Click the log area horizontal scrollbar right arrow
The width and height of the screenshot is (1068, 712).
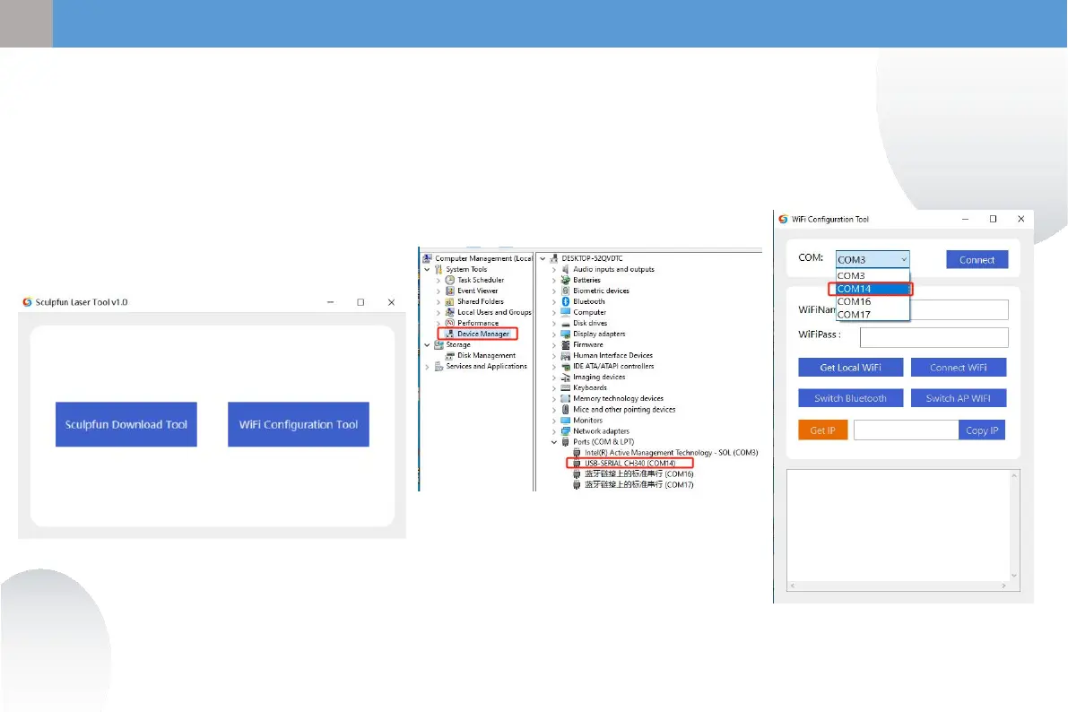tap(1003, 586)
